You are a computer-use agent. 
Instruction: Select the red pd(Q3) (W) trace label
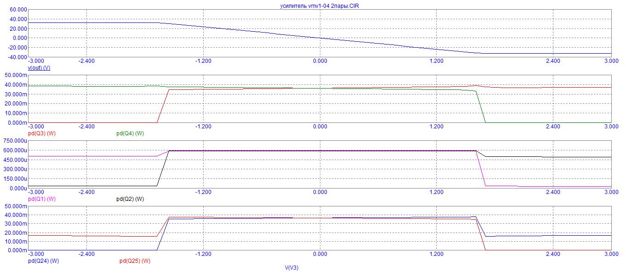pyautogui.click(x=42, y=133)
